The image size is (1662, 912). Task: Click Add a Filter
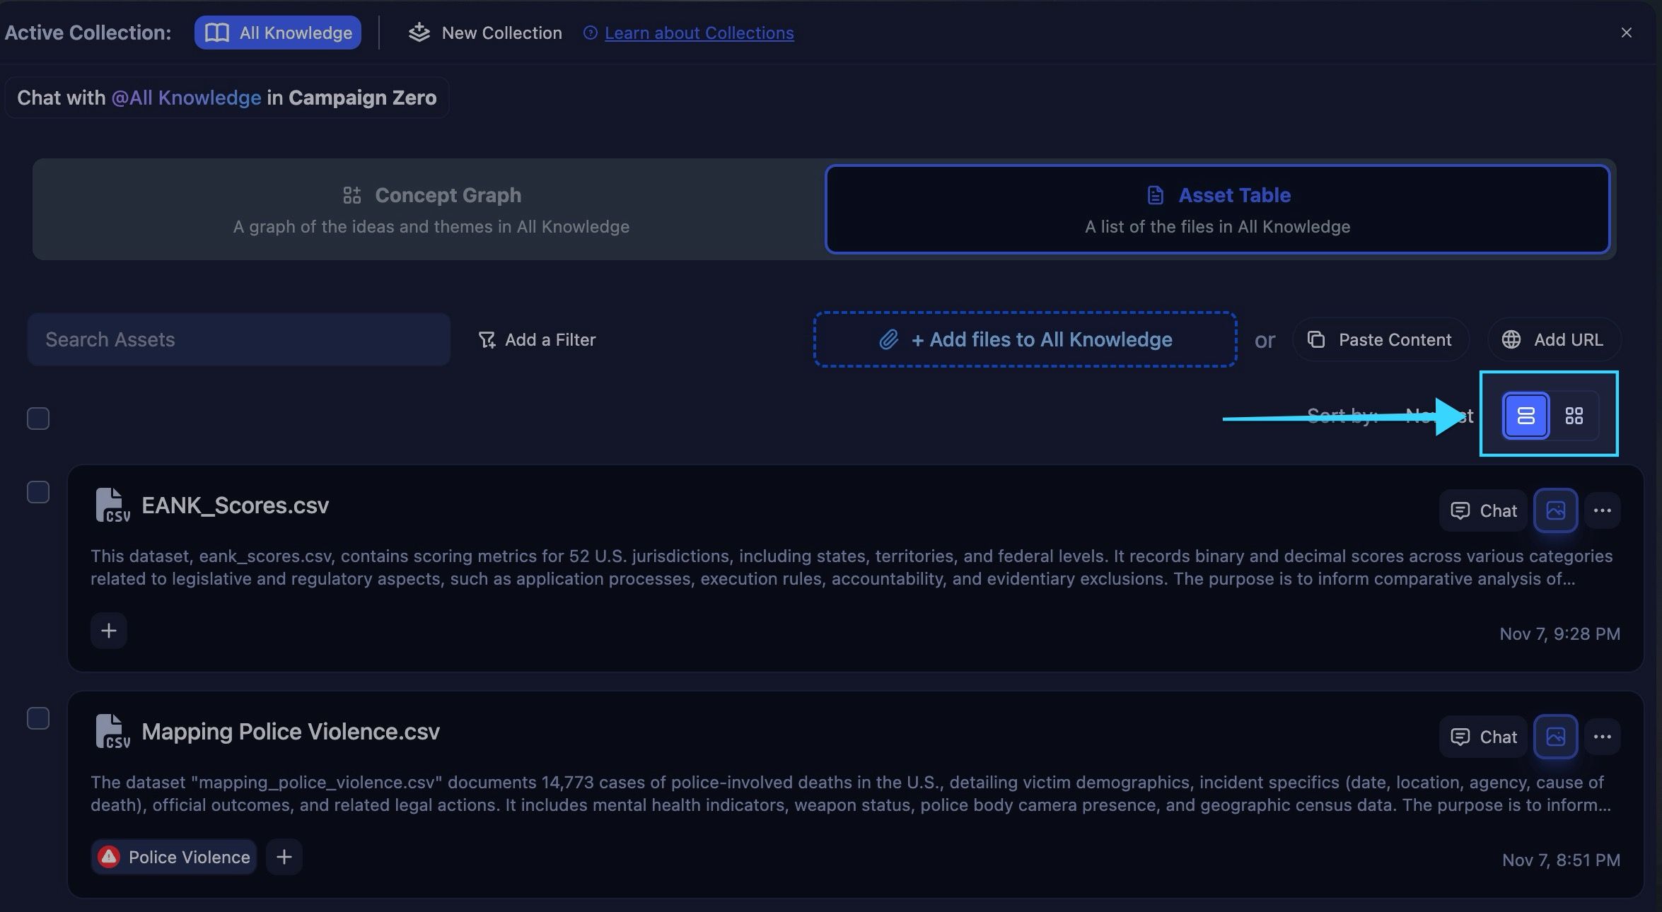tap(537, 339)
